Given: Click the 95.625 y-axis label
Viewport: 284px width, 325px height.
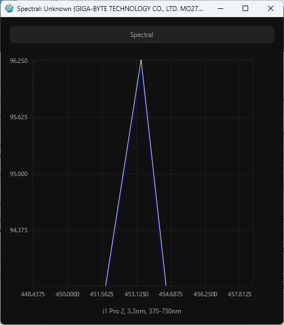Looking at the screenshot, I should pos(19,117).
